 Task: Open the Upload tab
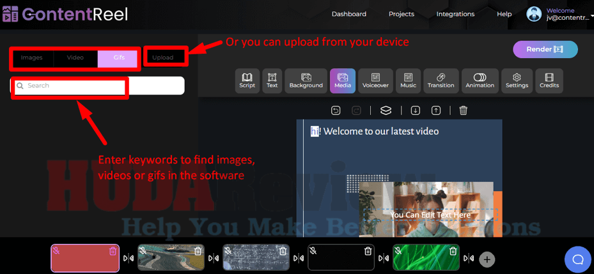click(163, 58)
